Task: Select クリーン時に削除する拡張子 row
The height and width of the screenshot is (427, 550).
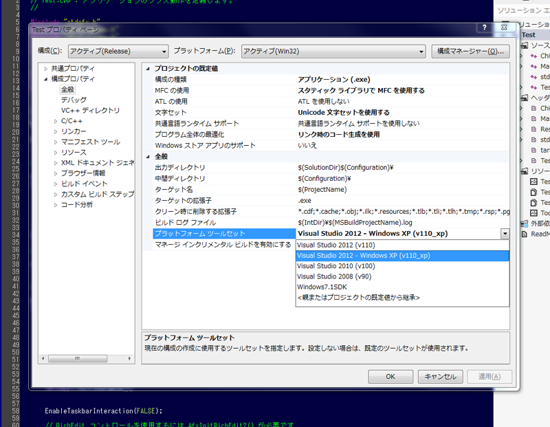Action: click(x=331, y=212)
